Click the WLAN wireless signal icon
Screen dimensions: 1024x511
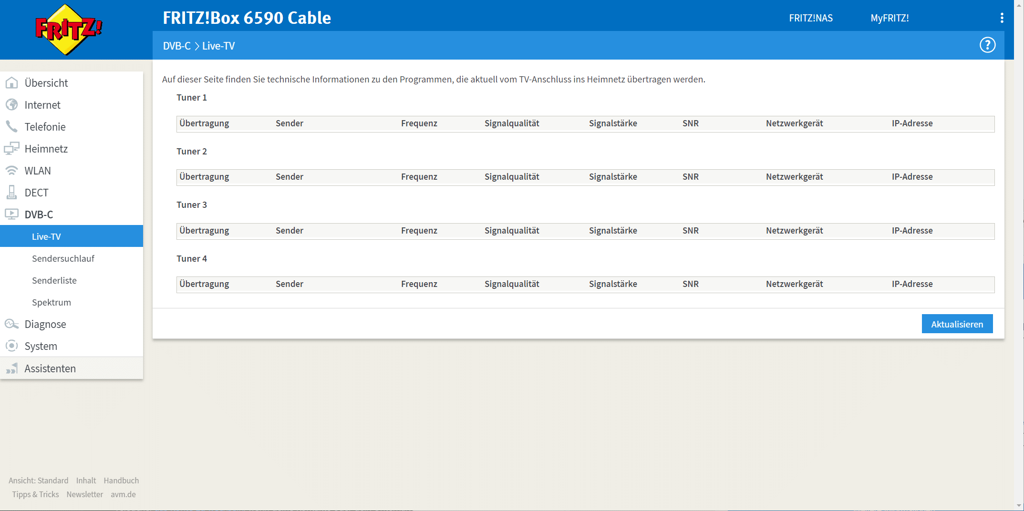tap(11, 171)
